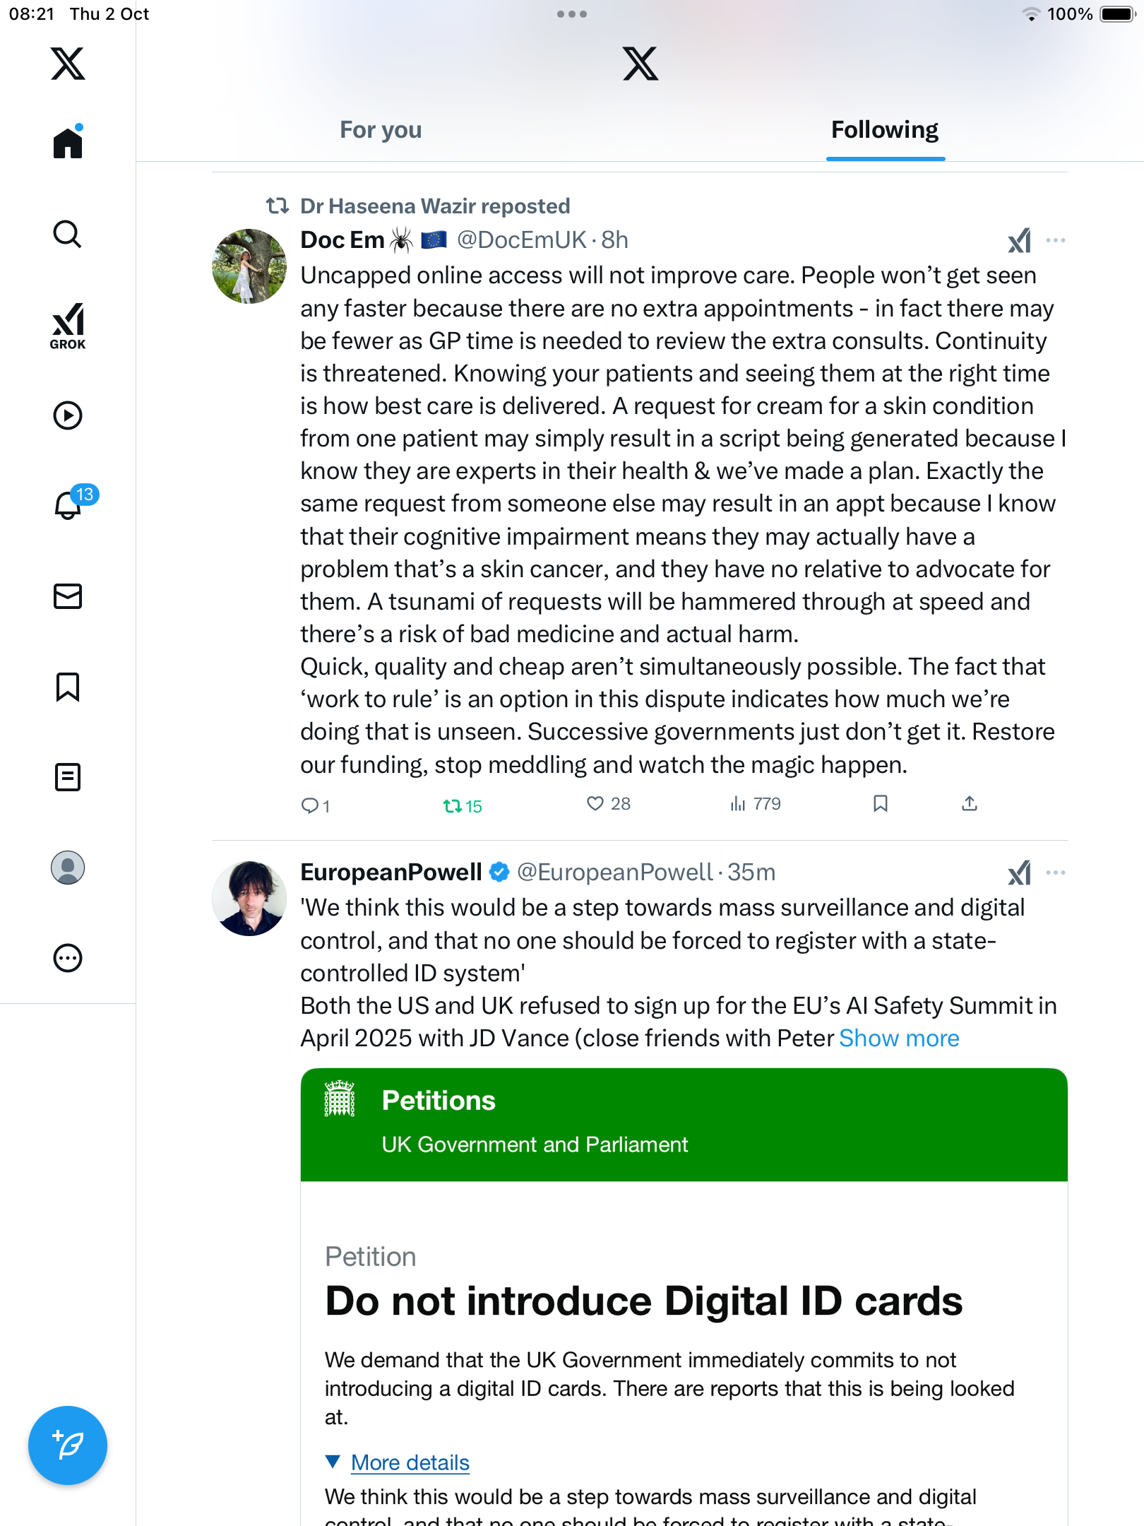The height and width of the screenshot is (1526, 1144).
Task: Open more options for Doc Em post
Action: coord(1055,240)
